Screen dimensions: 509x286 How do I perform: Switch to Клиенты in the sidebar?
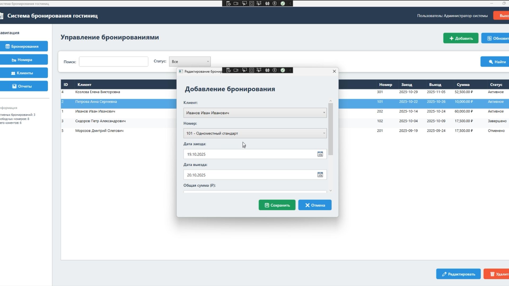click(x=24, y=73)
